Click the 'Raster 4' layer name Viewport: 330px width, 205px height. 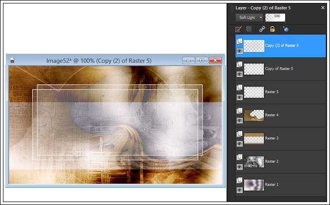272,115
